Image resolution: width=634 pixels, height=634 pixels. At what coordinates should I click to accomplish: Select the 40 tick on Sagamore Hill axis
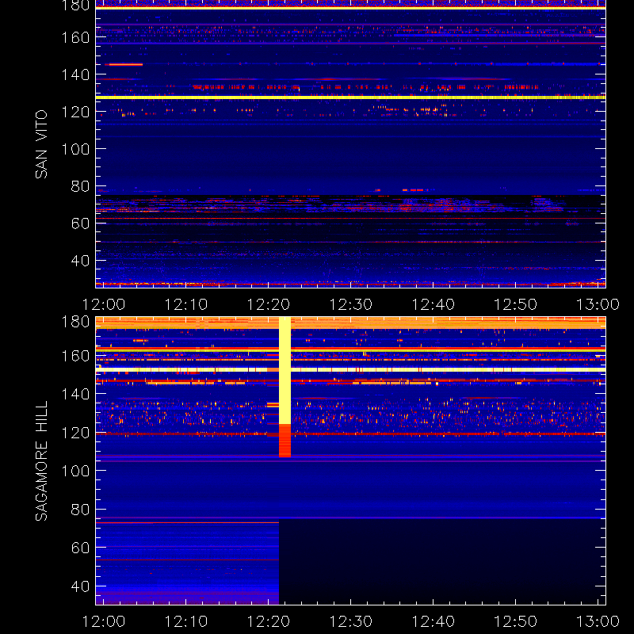80,586
